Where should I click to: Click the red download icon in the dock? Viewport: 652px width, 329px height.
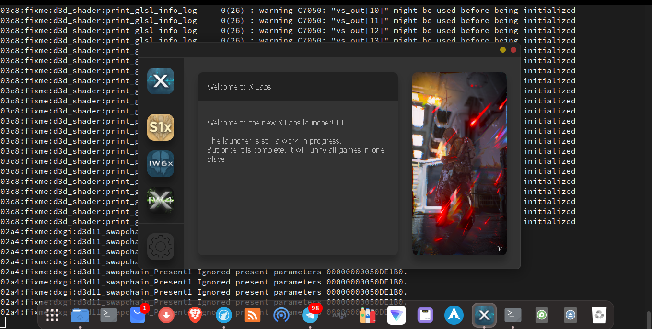click(166, 316)
